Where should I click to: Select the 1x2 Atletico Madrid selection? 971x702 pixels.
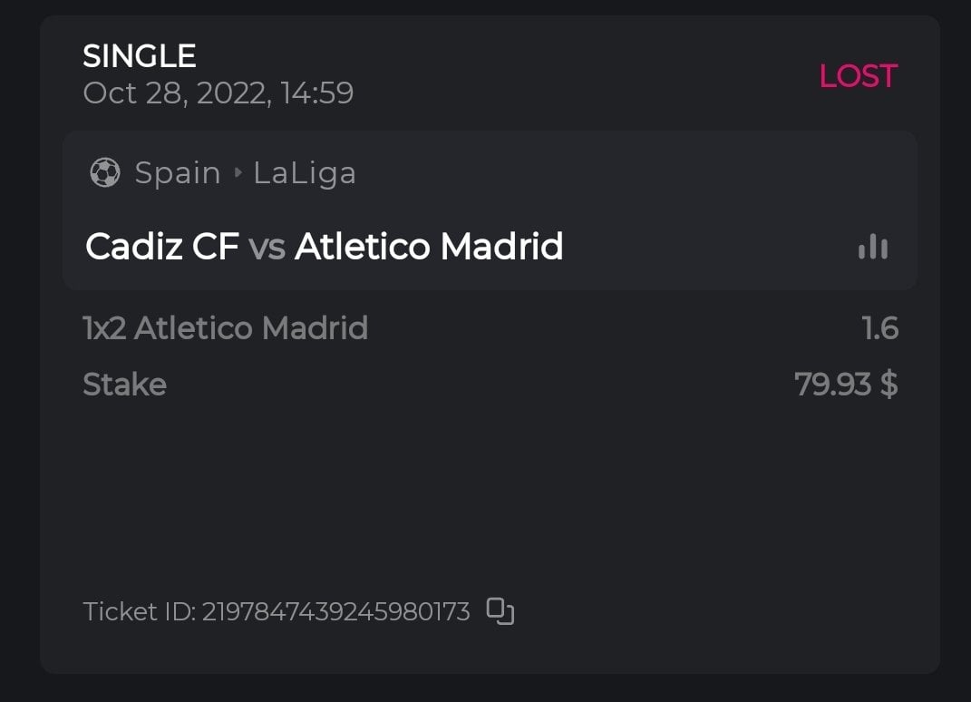click(226, 327)
